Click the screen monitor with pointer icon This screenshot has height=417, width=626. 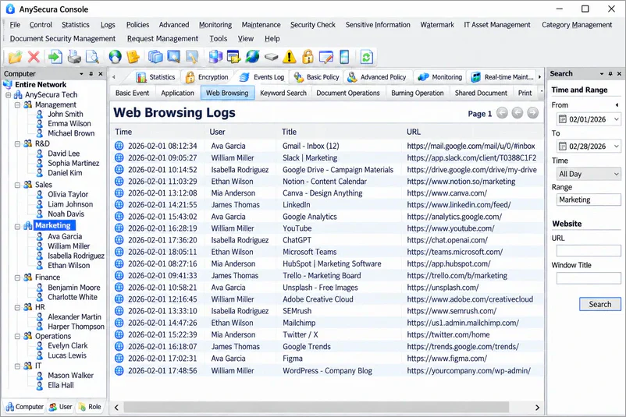pos(173,57)
